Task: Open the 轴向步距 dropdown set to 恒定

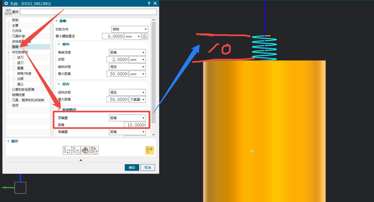Action: 127,67
